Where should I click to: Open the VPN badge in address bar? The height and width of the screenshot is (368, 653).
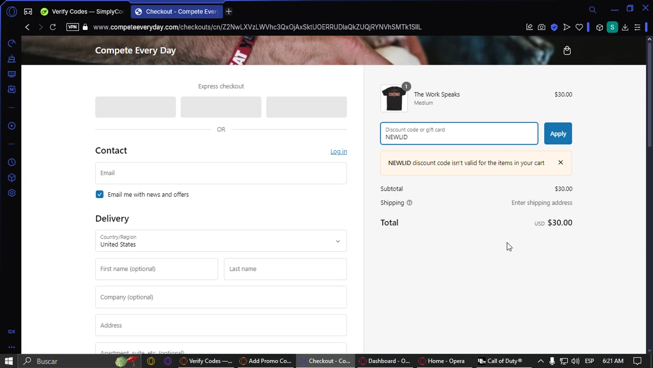pos(72,27)
